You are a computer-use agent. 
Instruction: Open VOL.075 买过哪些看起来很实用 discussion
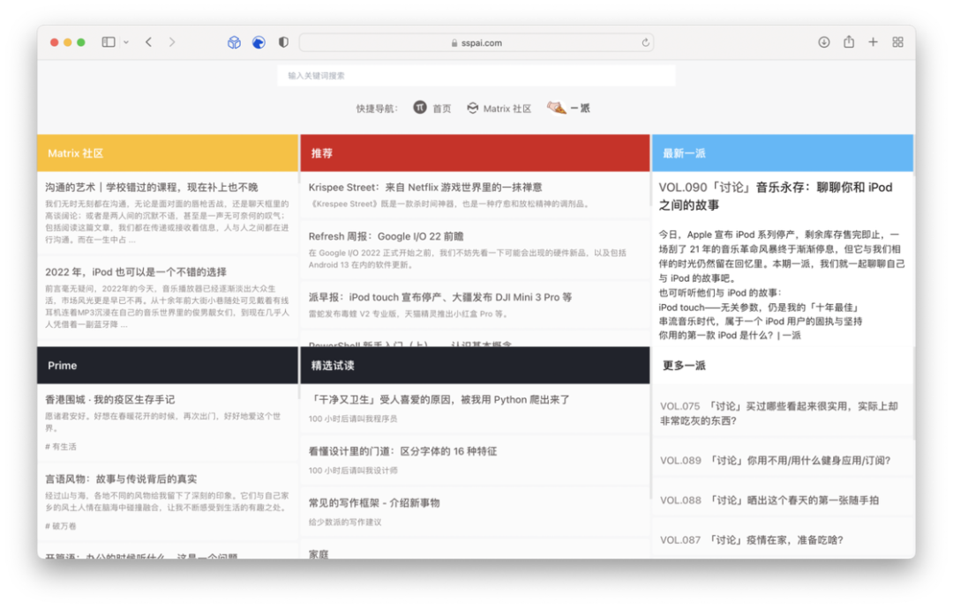pos(779,413)
